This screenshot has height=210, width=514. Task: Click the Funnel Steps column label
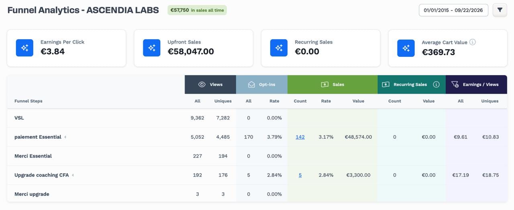point(29,101)
